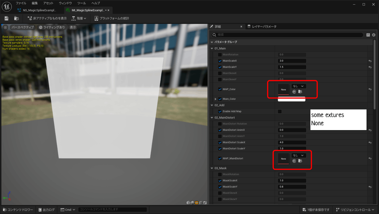
Task: Enable the MainRotation parameter checkbox
Action: click(220, 55)
